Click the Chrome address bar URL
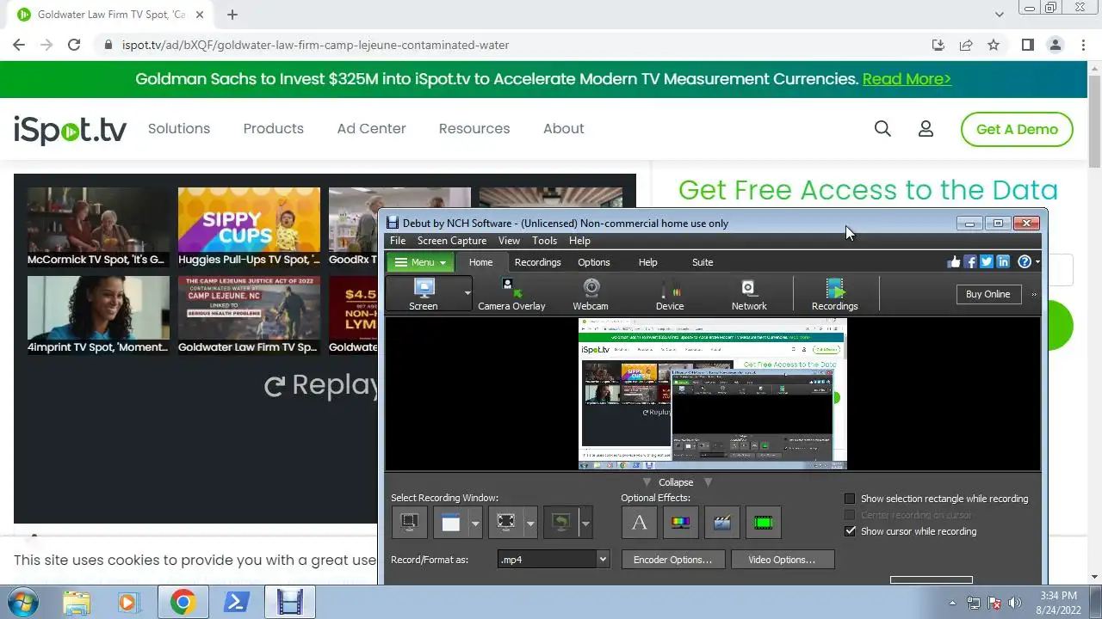This screenshot has width=1102, height=619. click(315, 45)
